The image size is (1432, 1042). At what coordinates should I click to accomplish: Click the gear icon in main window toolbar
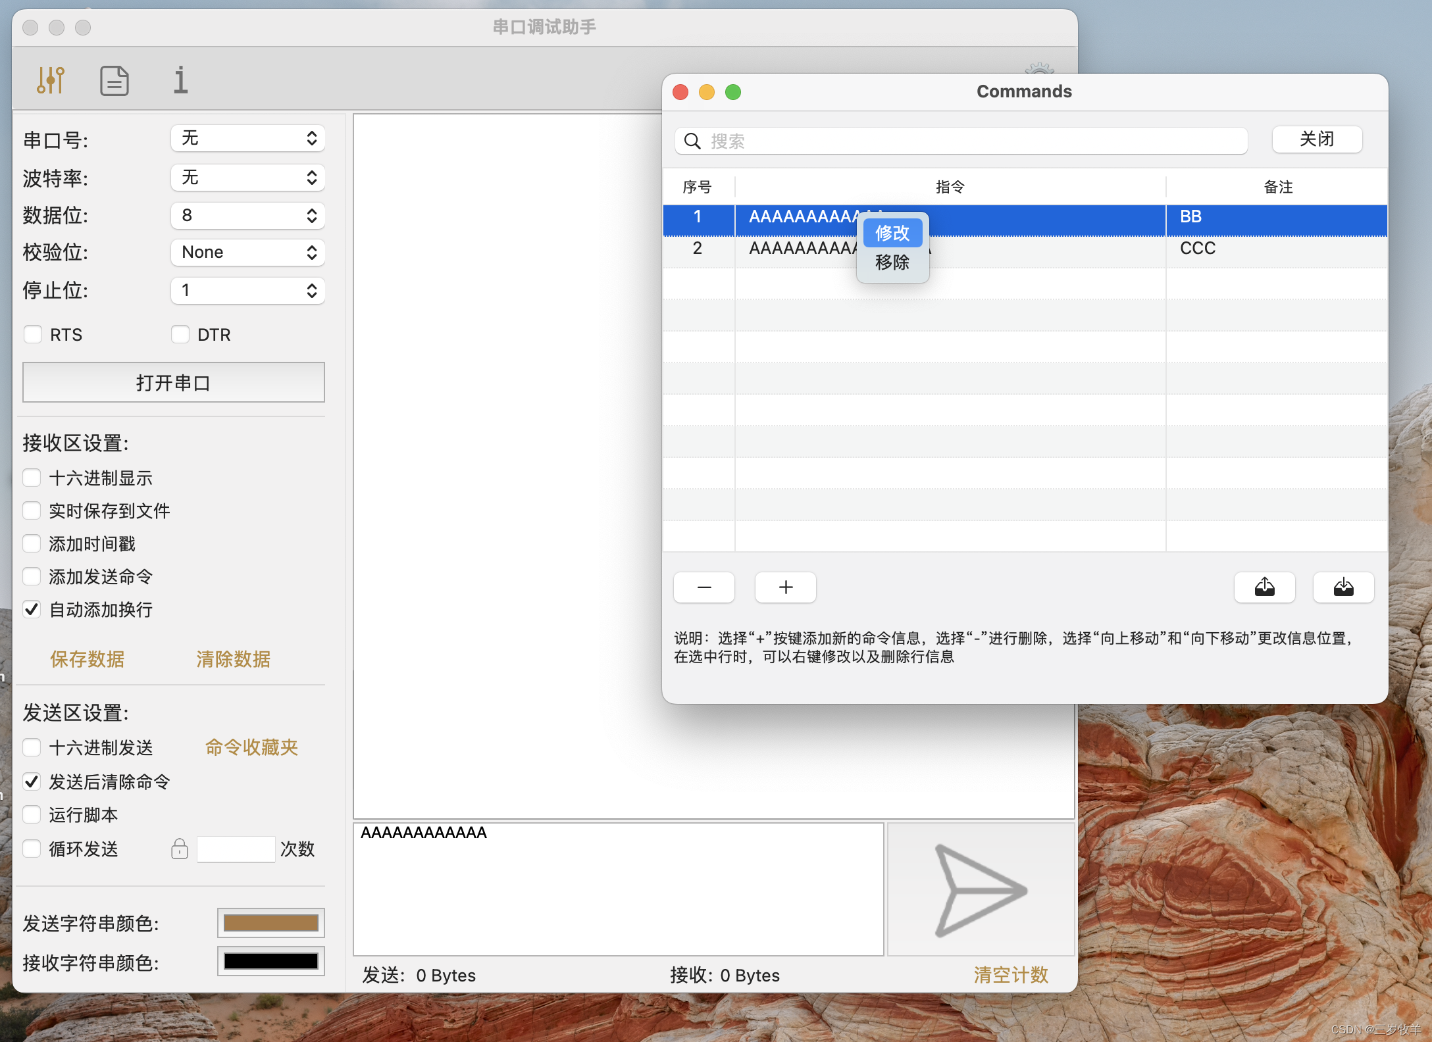point(1040,68)
